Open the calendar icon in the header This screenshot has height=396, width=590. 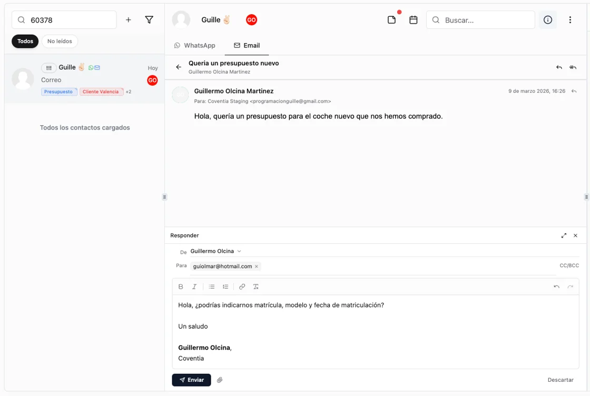point(413,19)
